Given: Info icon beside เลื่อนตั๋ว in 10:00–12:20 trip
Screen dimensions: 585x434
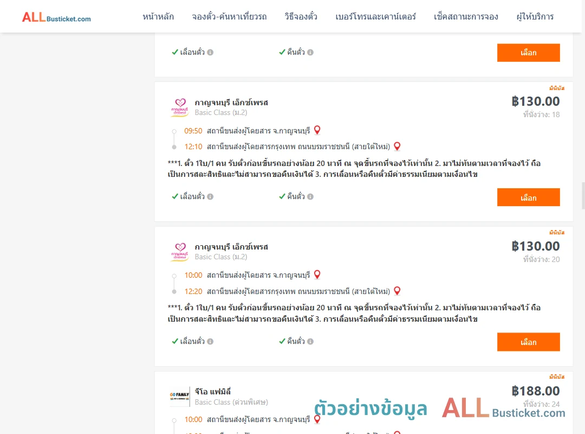Looking at the screenshot, I should (210, 341).
